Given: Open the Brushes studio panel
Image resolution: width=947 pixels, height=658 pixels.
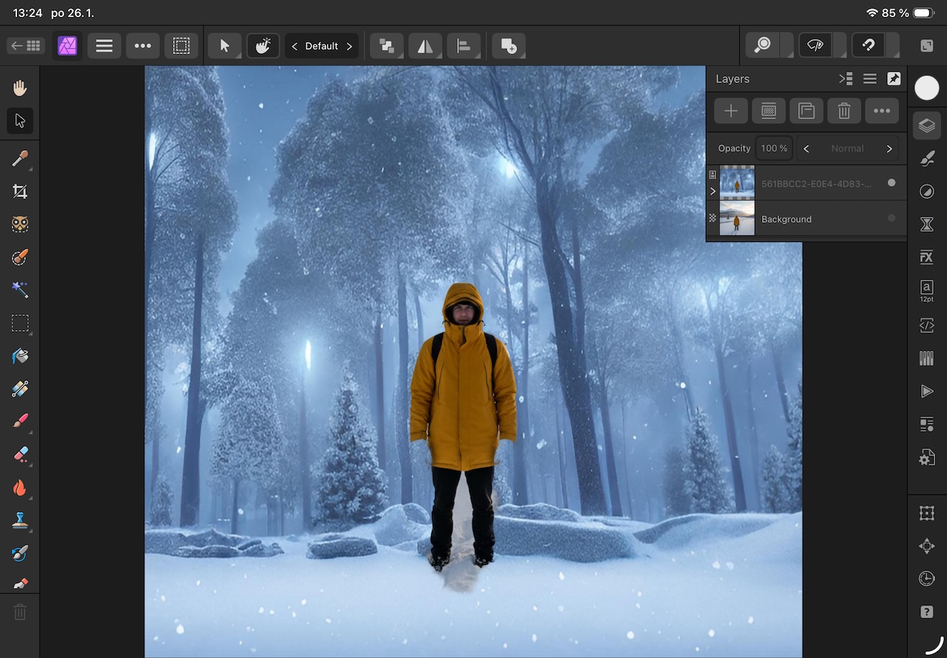Looking at the screenshot, I should [926, 158].
